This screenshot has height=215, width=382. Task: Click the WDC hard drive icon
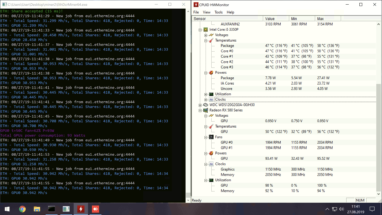pyautogui.click(x=206, y=105)
